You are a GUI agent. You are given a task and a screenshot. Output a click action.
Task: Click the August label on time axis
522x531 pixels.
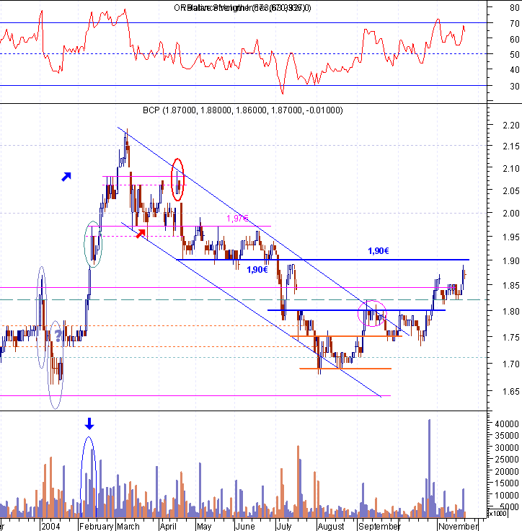pos(331,526)
